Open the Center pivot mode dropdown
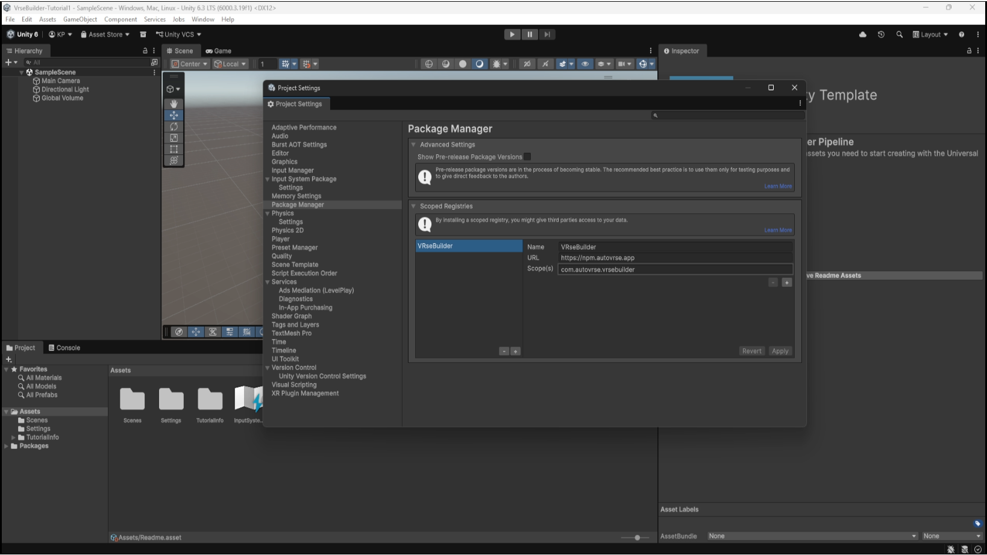The image size is (987, 555). click(189, 64)
